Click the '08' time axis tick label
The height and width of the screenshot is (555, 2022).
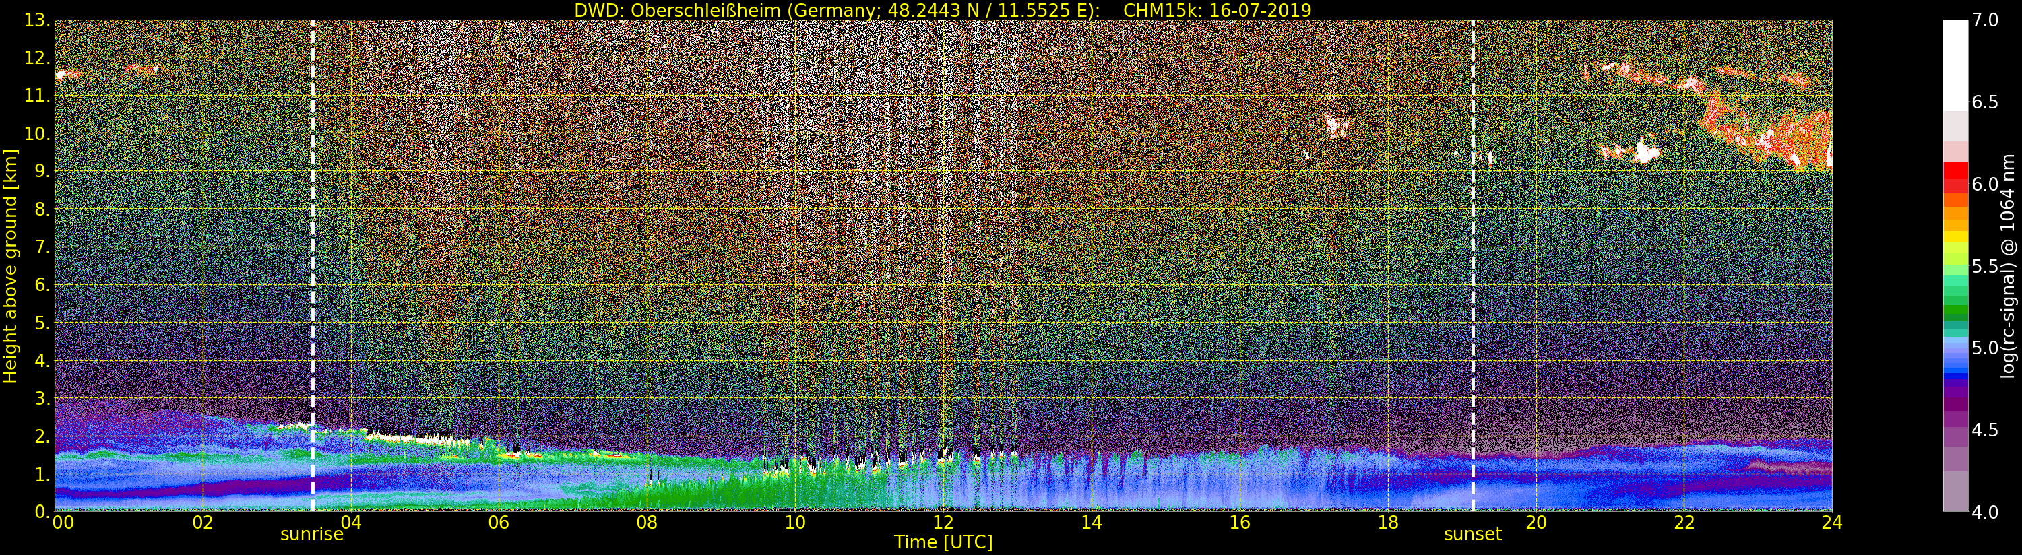click(x=647, y=523)
